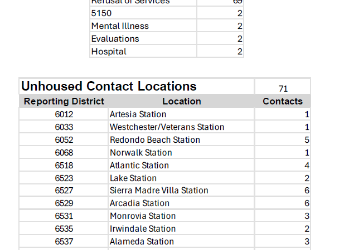Select the Norwalk Station cell
The image size is (344, 250).
click(140, 153)
